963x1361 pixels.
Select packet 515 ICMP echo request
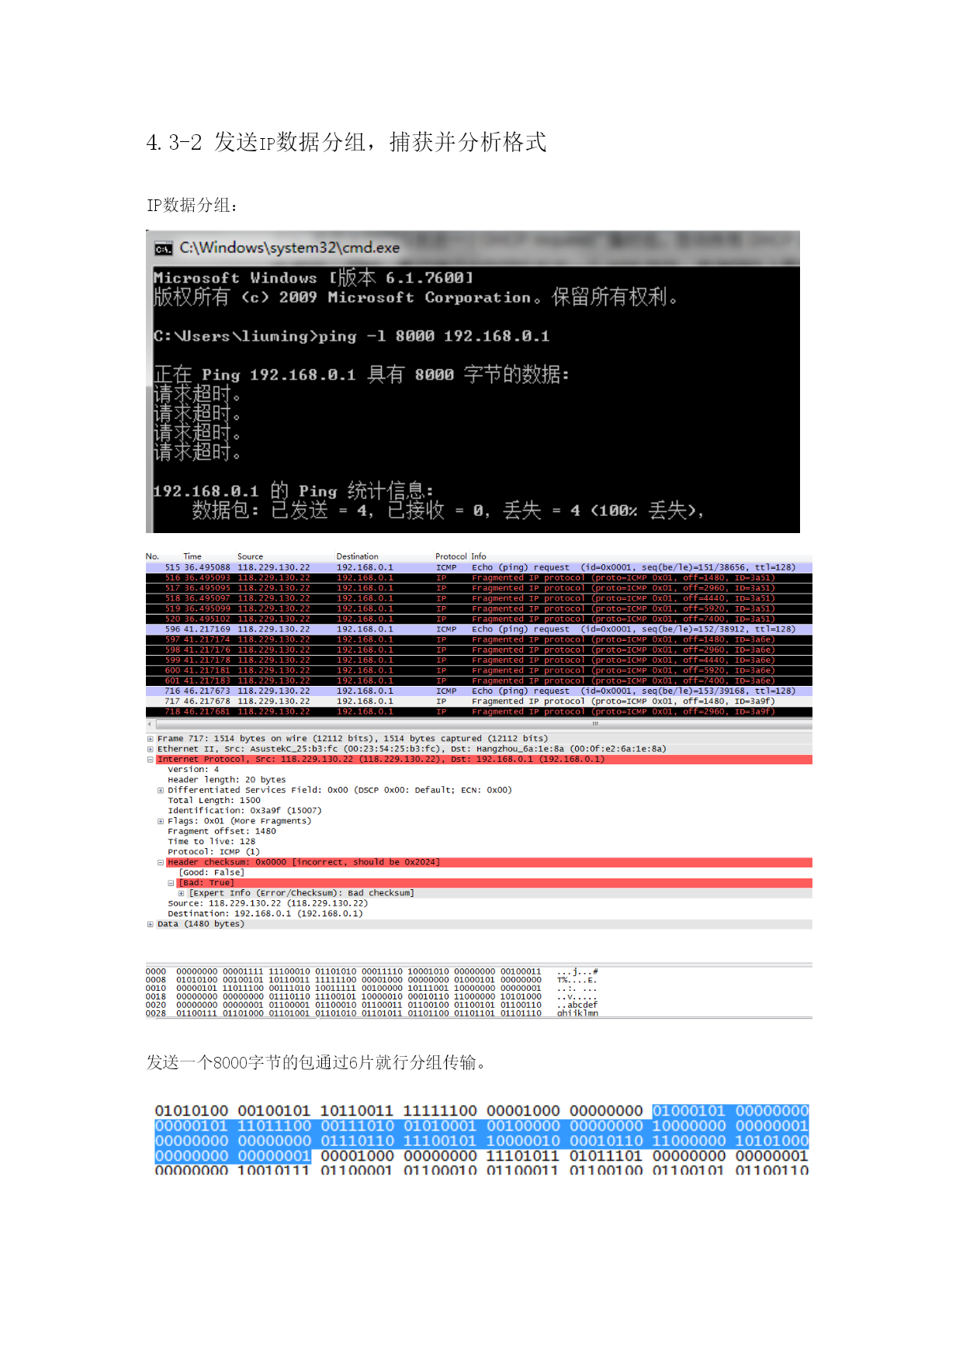tap(479, 567)
